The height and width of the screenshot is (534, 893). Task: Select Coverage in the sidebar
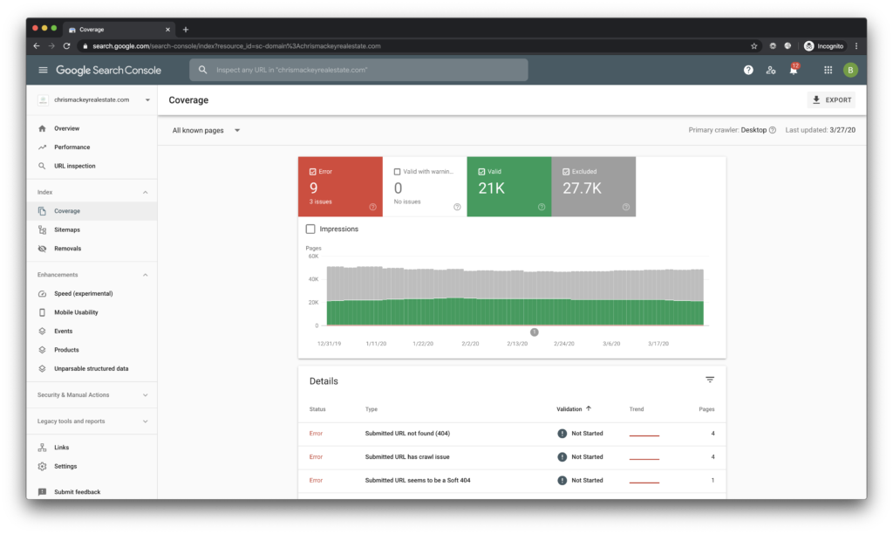point(92,211)
